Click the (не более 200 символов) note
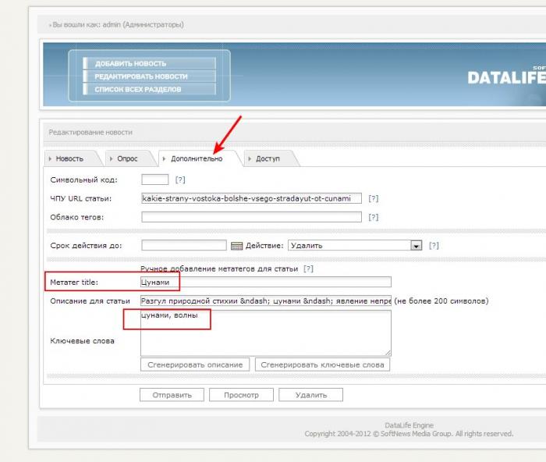546x462 pixels. [441, 300]
